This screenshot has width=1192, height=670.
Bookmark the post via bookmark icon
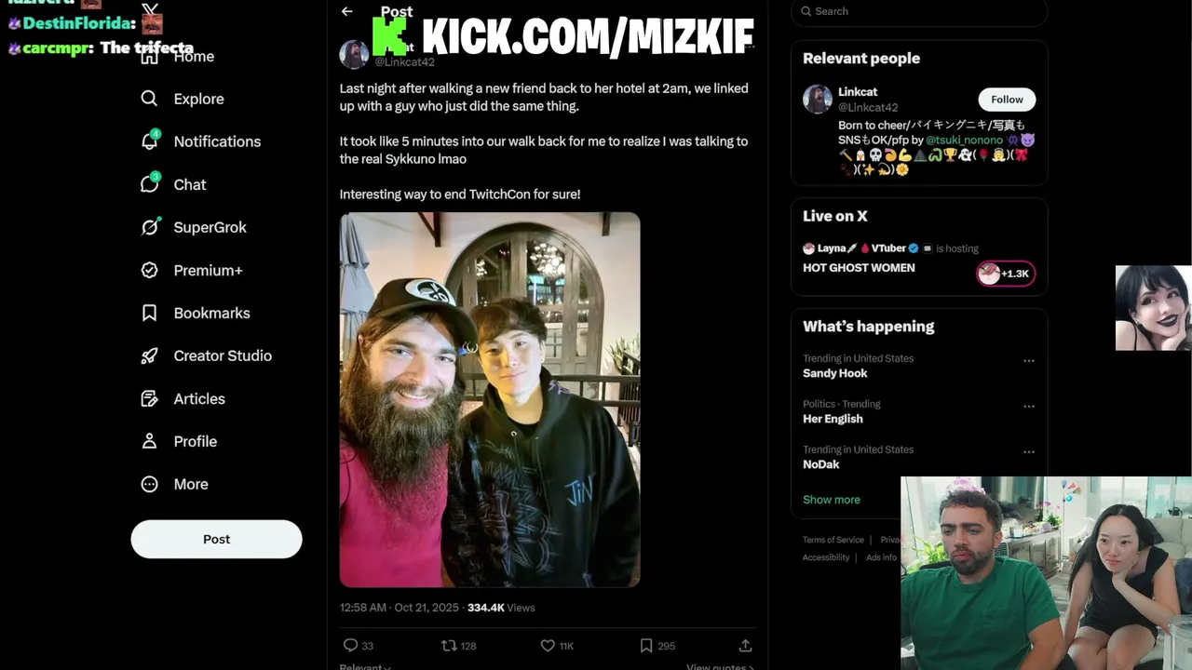646,645
